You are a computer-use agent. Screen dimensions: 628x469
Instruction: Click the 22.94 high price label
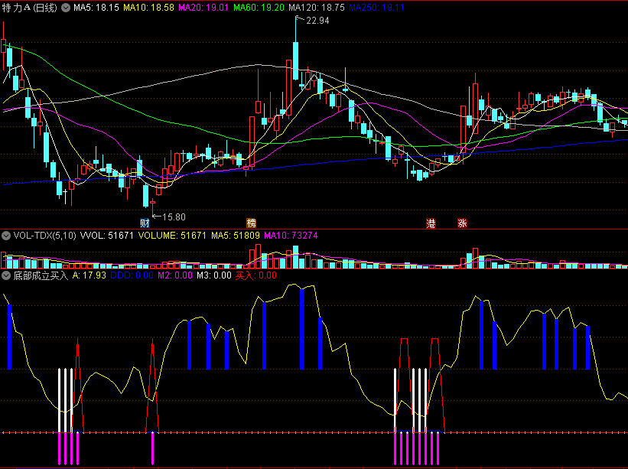click(317, 21)
